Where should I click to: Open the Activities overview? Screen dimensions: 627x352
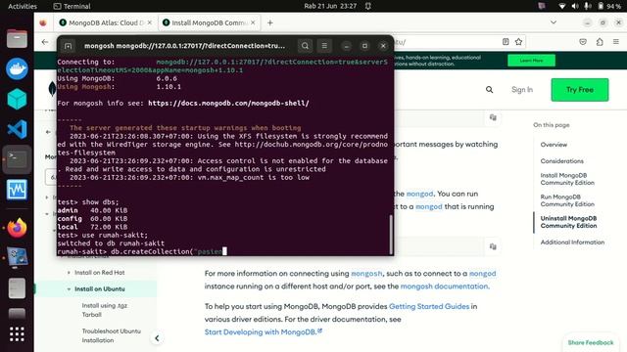pos(23,6)
